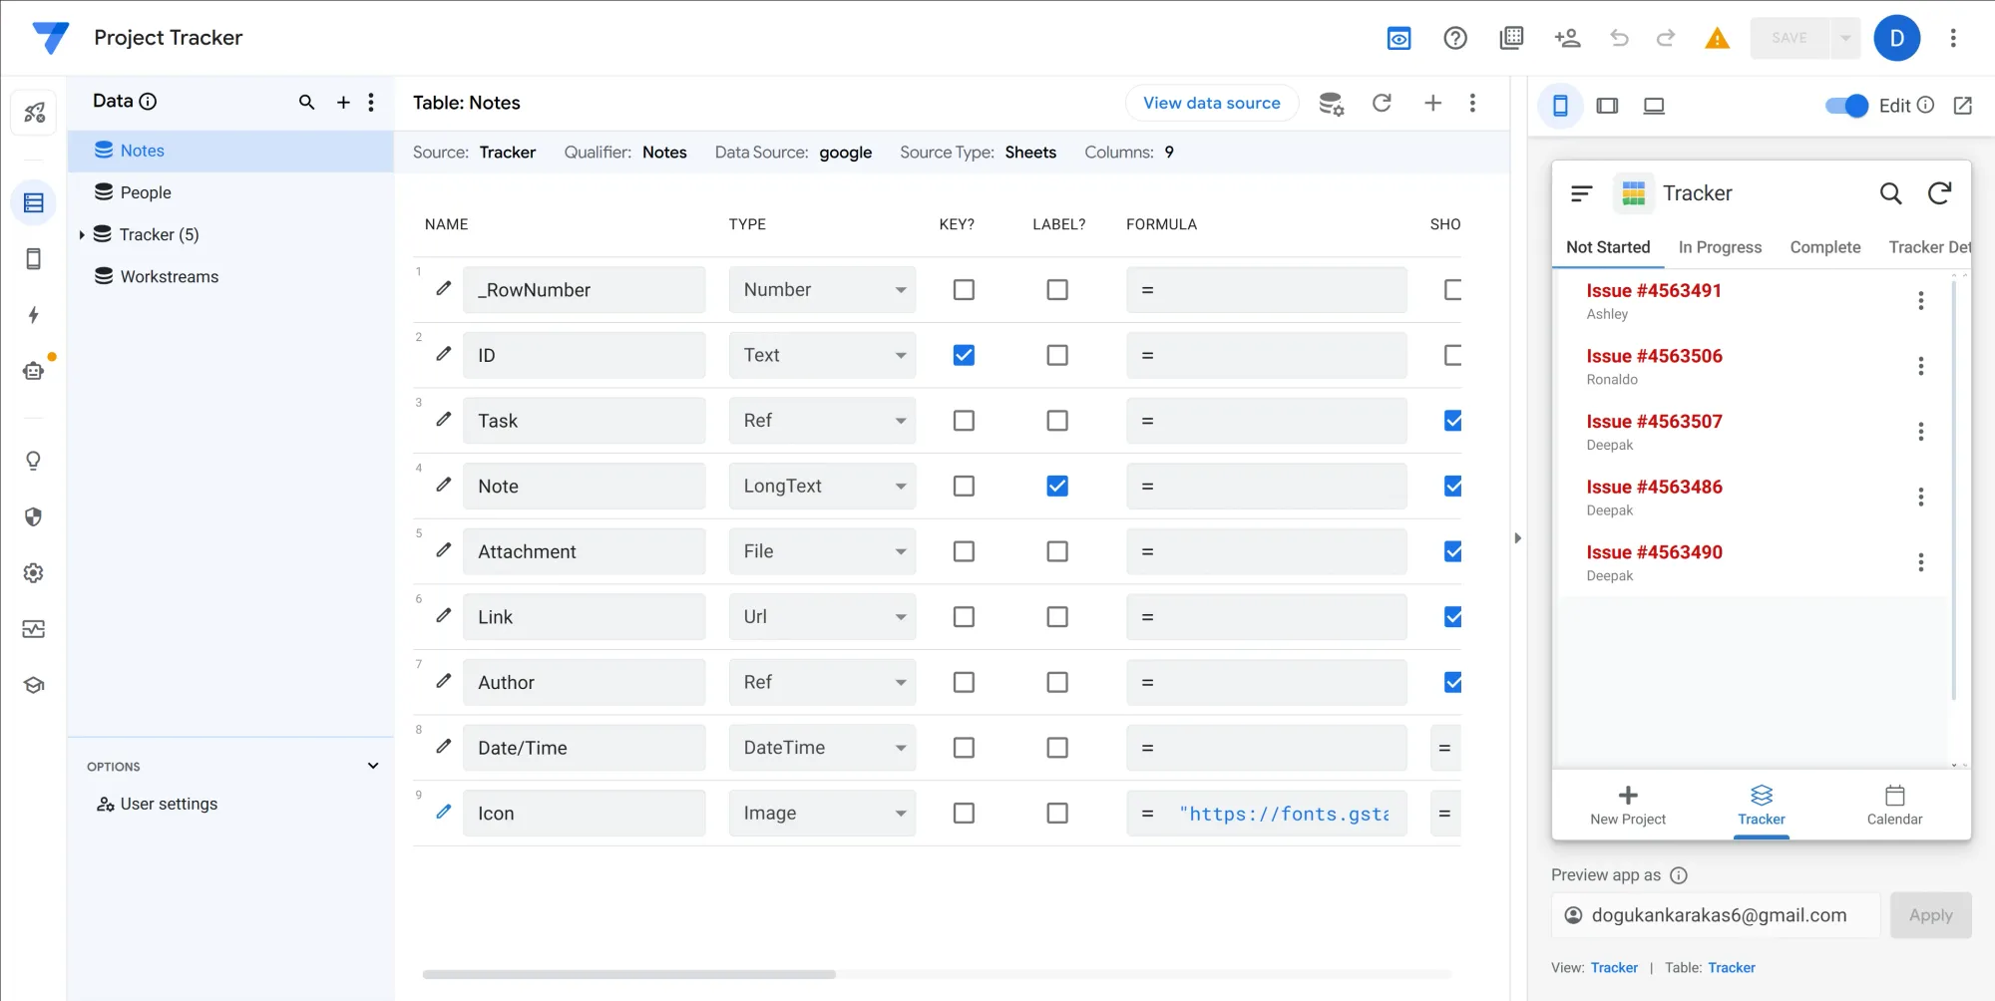Click the regenerate schema refresh icon
Viewport: 1995px width, 1001px height.
coord(1382,103)
